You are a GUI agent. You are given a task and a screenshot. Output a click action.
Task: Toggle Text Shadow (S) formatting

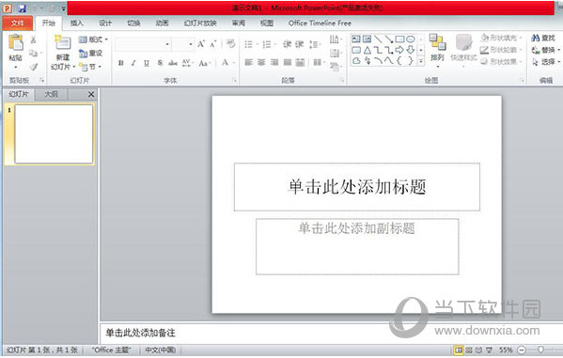(160, 63)
